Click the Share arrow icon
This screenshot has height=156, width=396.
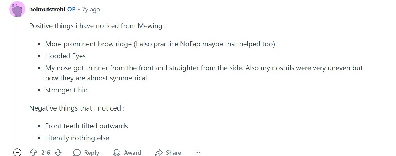coord(159,153)
